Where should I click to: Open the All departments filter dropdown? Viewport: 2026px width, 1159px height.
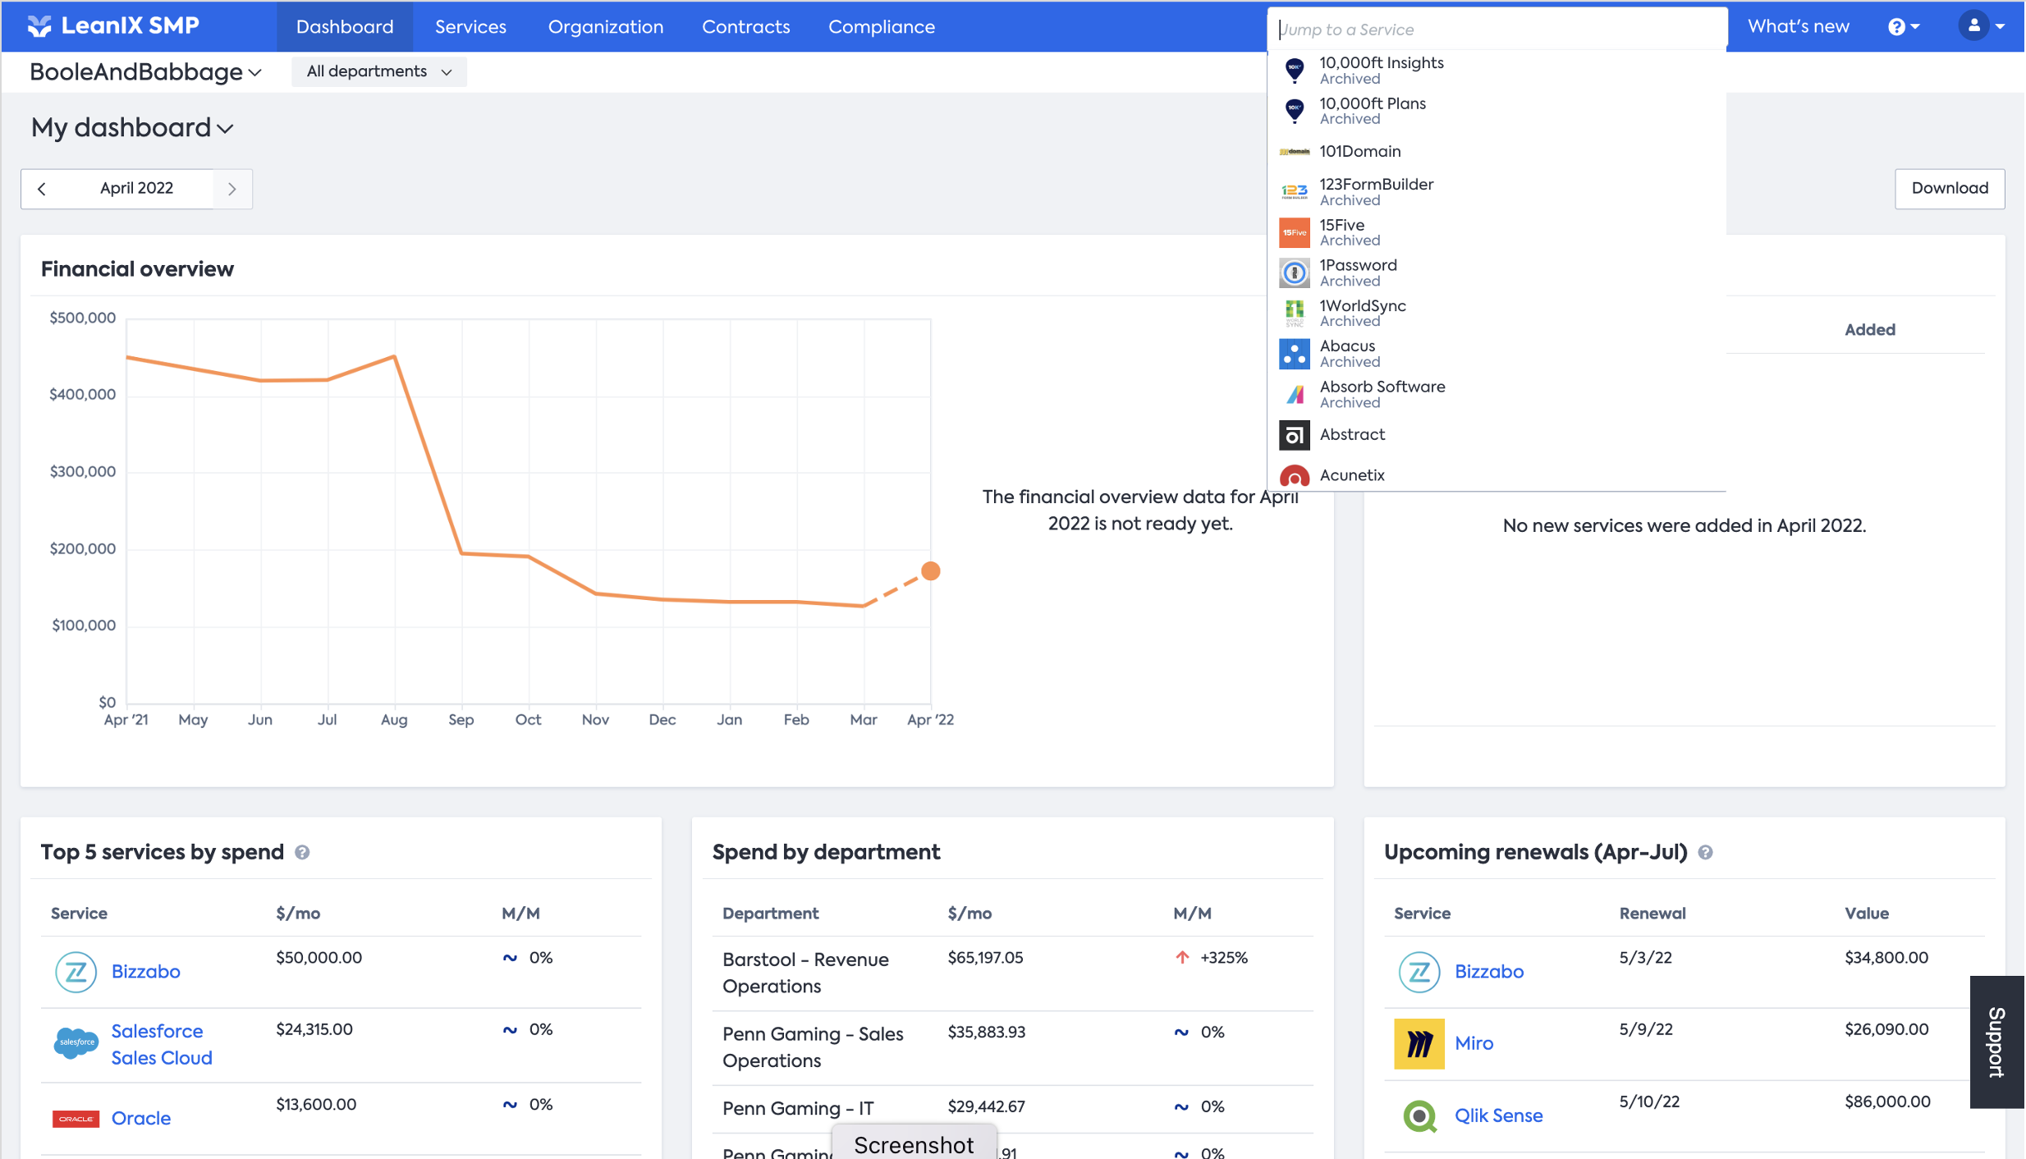pyautogui.click(x=378, y=71)
